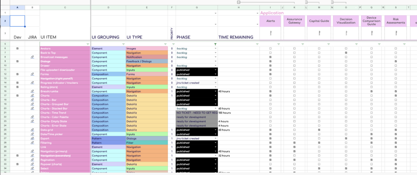Open the UI ITEM column filter icon
The image size is (417, 175).
pyautogui.click(x=88, y=44)
